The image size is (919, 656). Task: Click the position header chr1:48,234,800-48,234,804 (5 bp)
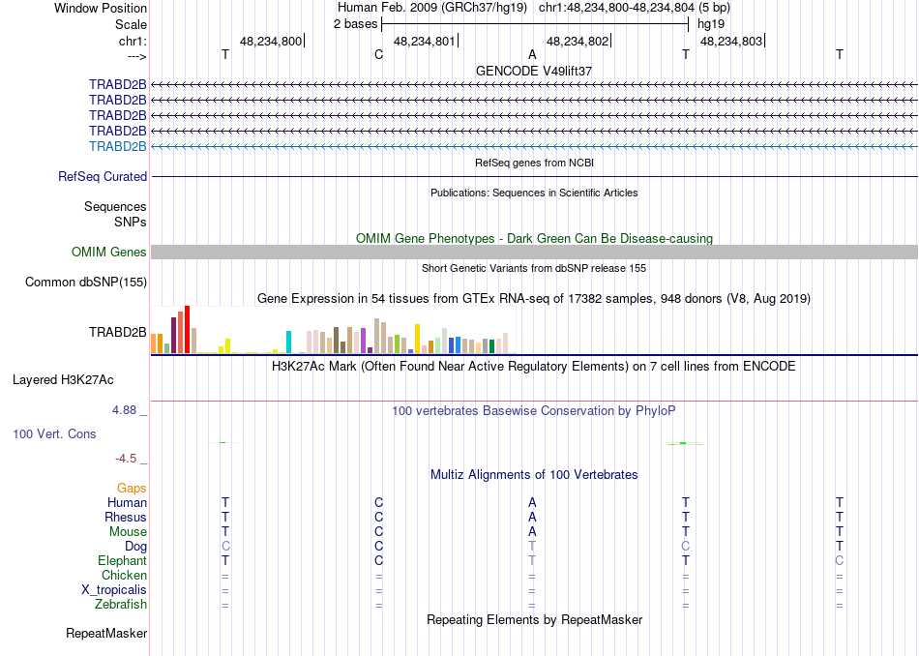click(x=635, y=8)
